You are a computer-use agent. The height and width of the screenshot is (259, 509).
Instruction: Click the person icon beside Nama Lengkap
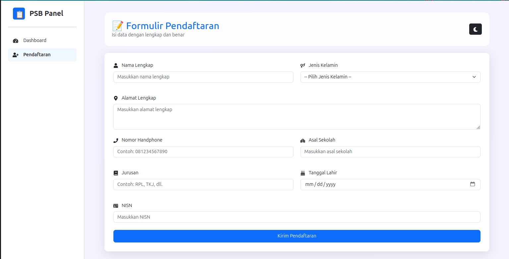116,65
